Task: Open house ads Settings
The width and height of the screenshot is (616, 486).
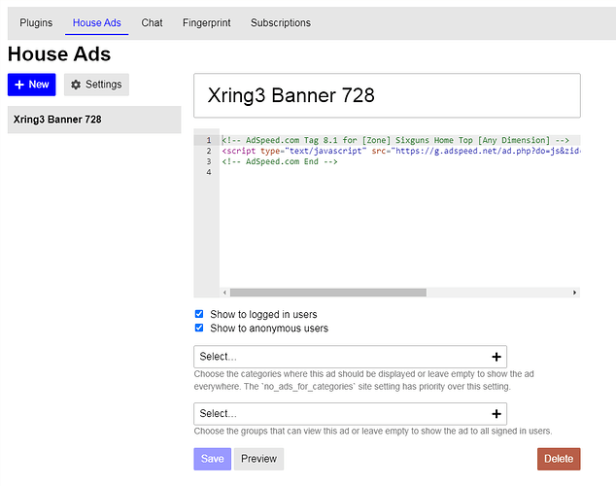Action: click(96, 85)
